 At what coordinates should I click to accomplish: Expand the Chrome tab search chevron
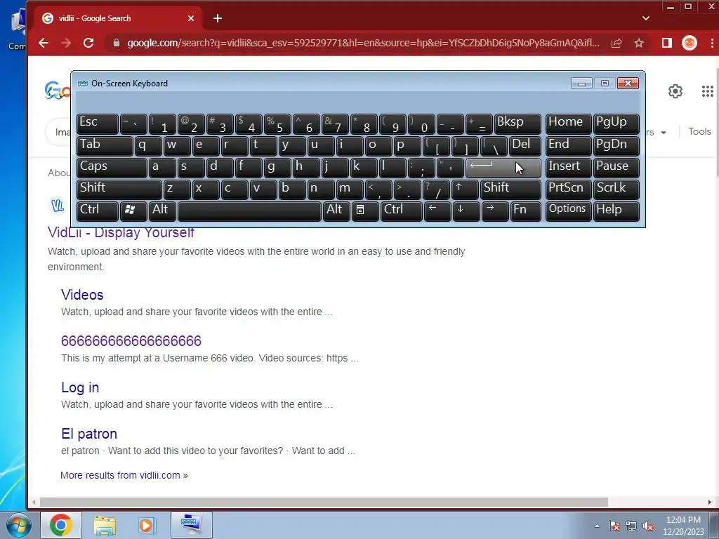point(646,18)
